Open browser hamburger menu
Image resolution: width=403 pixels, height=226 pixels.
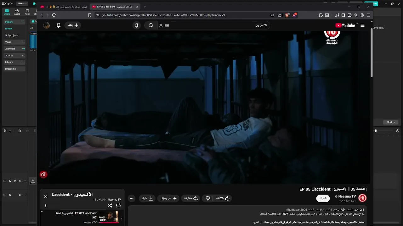(368, 15)
